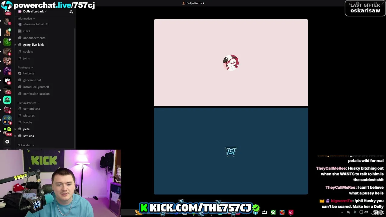
Task: Collapse the Information channel category
Action: 26,19
